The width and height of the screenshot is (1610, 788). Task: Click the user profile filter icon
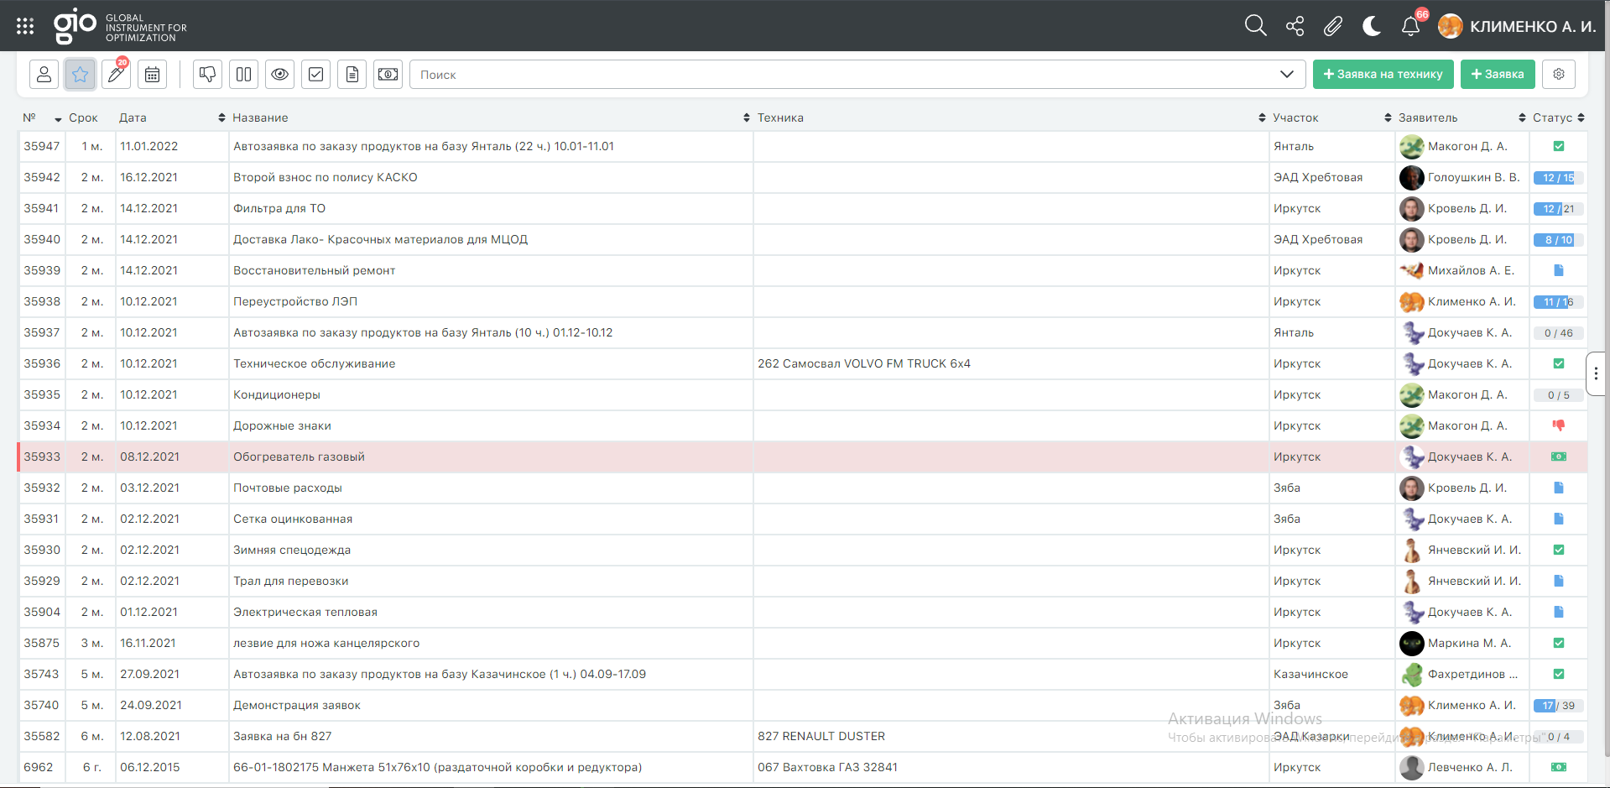coord(44,75)
